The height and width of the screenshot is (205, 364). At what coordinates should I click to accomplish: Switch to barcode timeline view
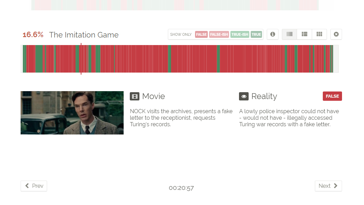click(x=289, y=34)
